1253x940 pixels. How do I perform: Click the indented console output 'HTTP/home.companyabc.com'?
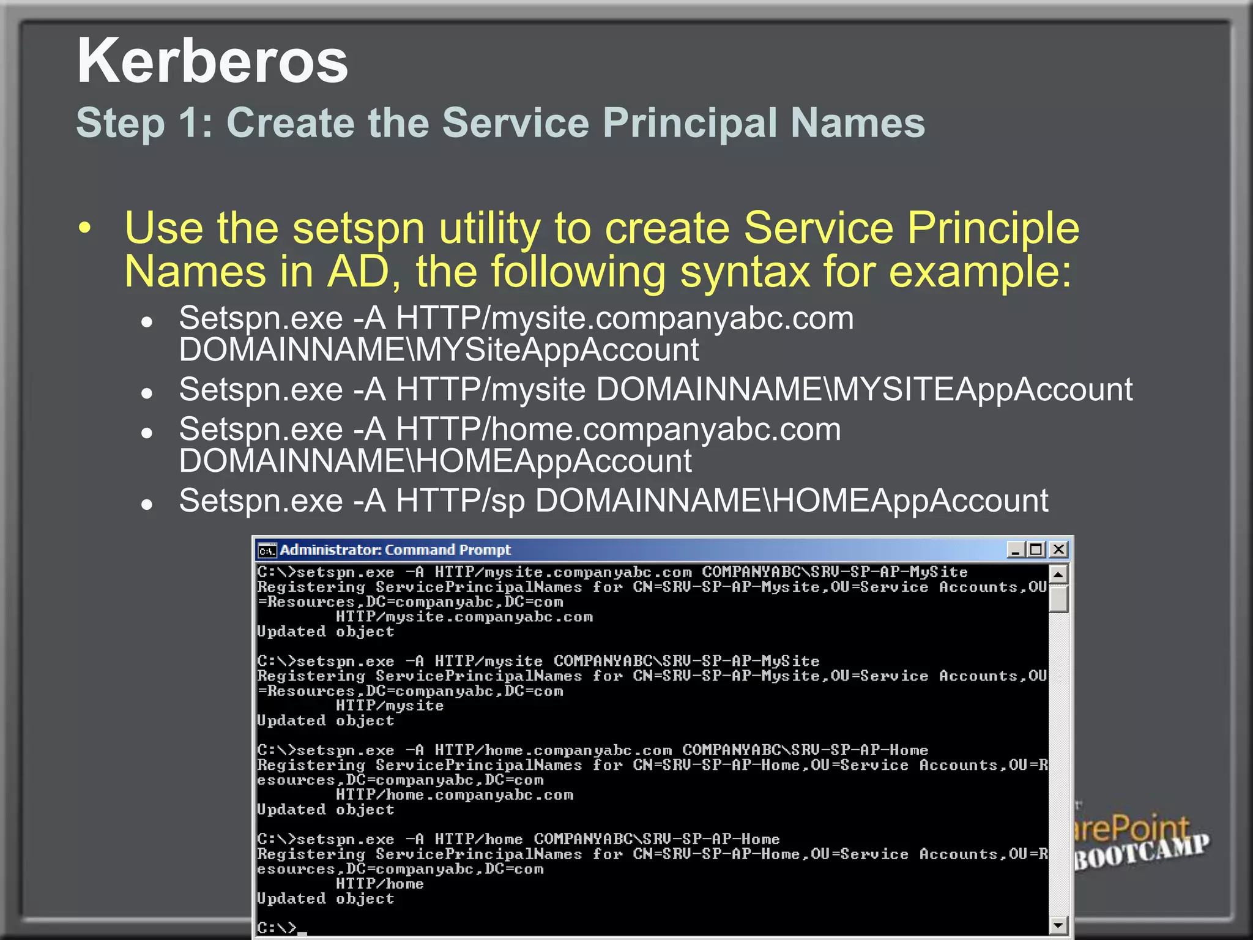point(455,795)
